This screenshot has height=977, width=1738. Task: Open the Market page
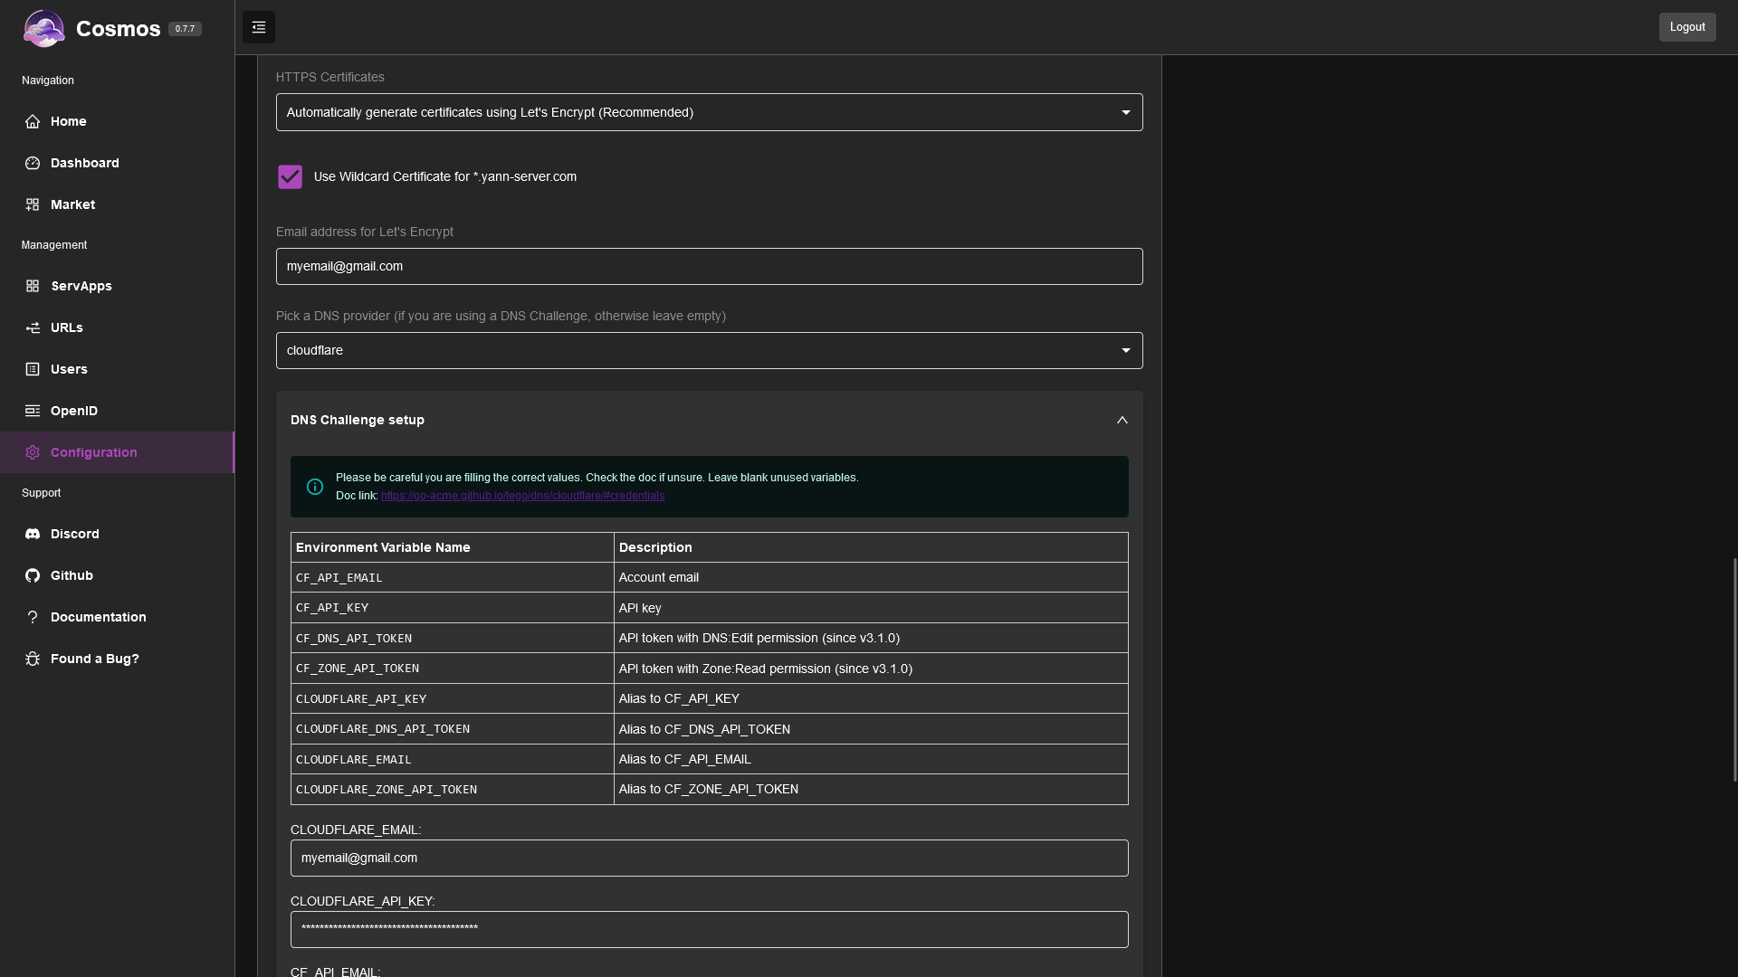[x=118, y=204]
